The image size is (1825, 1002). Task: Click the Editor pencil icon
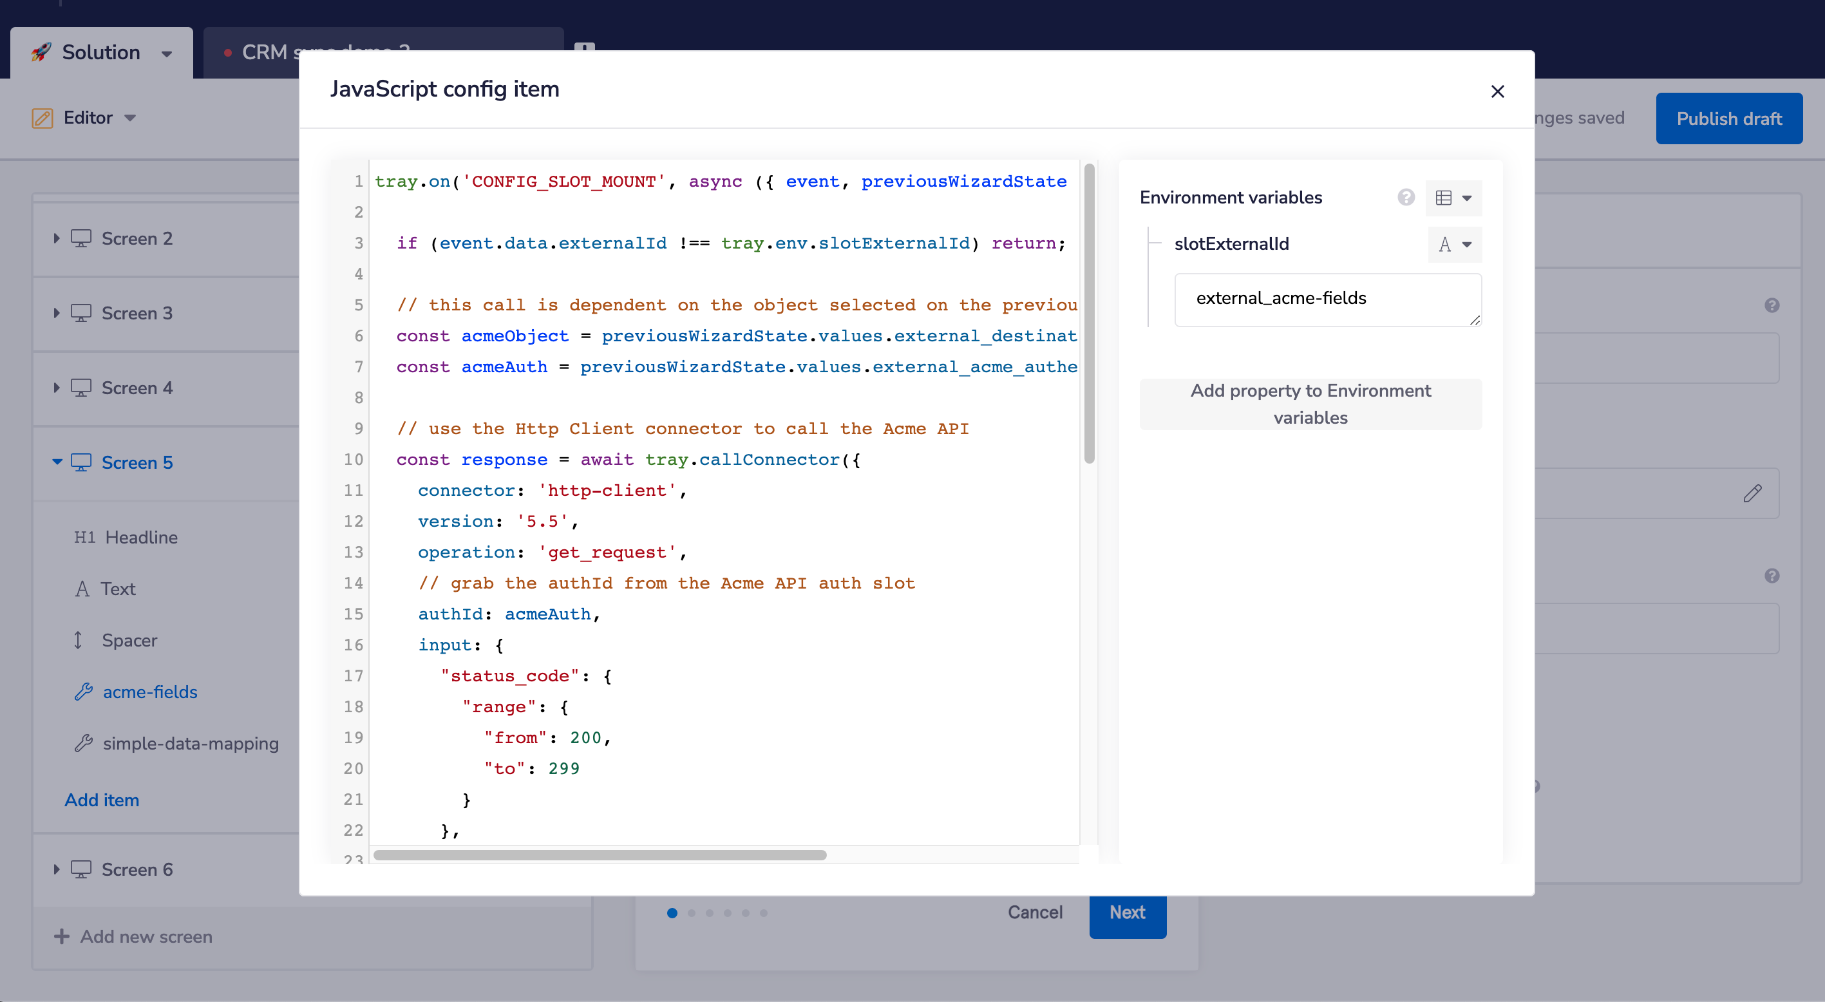[42, 118]
